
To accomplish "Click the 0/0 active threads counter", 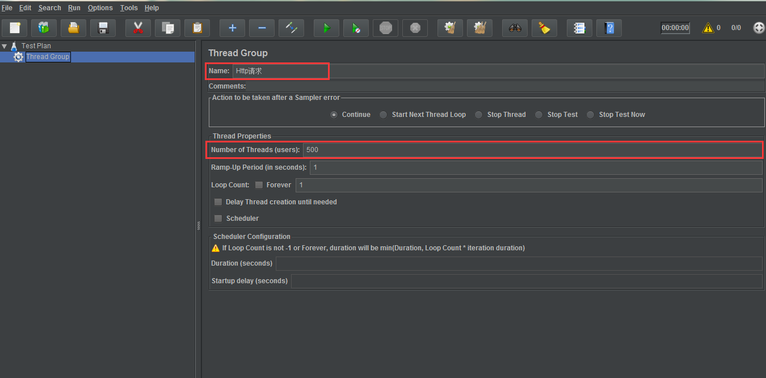I will click(x=736, y=28).
